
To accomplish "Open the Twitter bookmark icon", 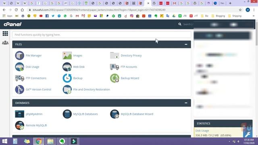I will point(53,16).
